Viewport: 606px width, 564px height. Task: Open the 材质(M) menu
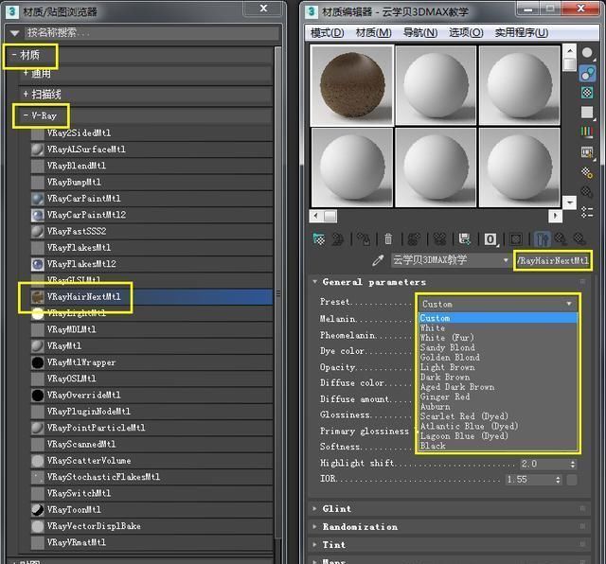pyautogui.click(x=373, y=33)
